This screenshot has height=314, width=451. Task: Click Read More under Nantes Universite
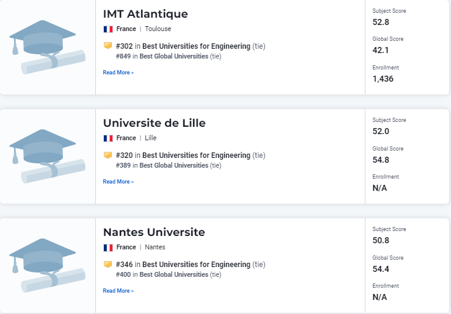[118, 291]
